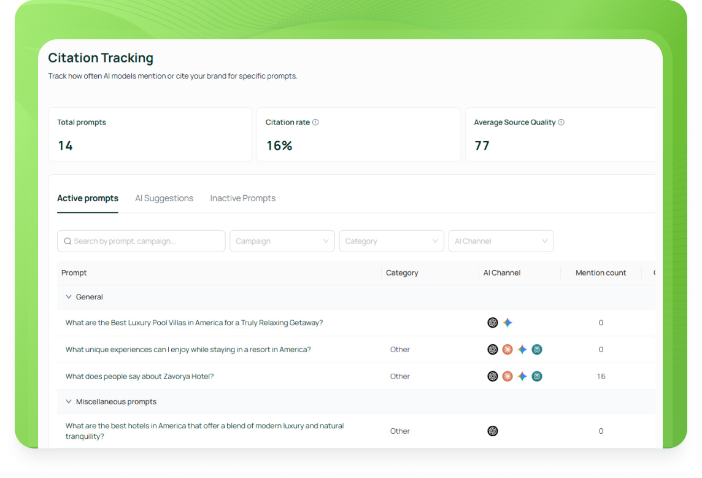The height and width of the screenshot is (478, 702).
Task: Click ChatGPT icon in best hotels row
Action: click(x=493, y=431)
